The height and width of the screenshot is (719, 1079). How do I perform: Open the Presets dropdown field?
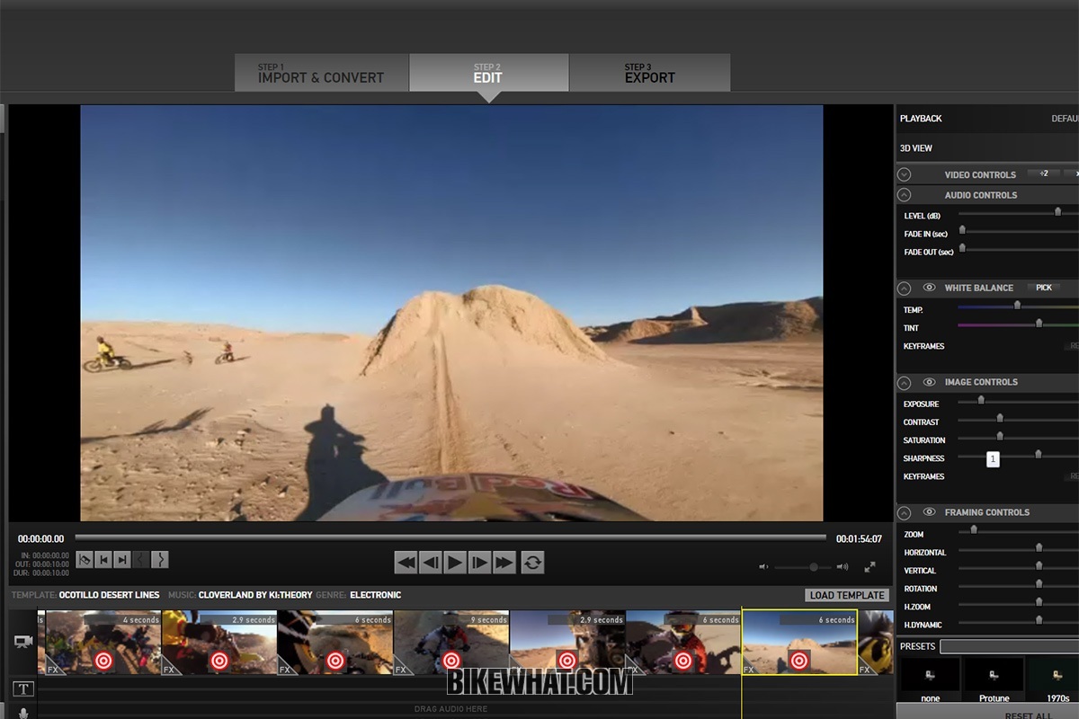point(1009,646)
